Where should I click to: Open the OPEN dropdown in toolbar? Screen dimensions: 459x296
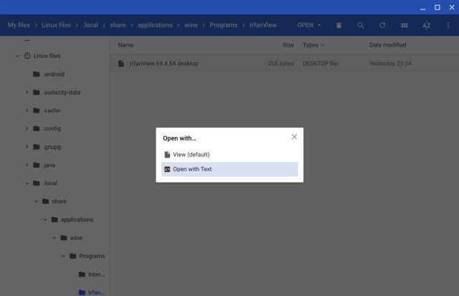click(309, 25)
